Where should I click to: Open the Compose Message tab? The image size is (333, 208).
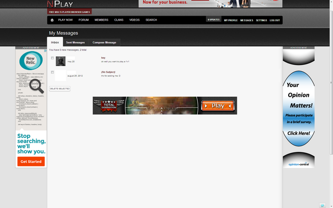104,43
